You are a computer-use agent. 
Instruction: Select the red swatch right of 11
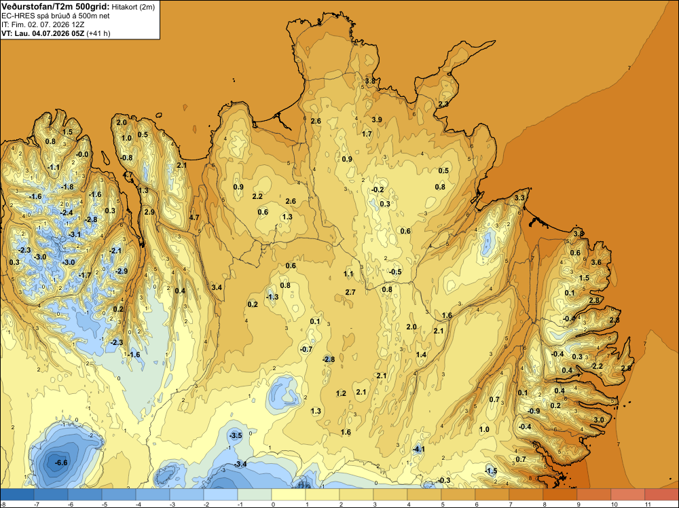[x=661, y=494]
